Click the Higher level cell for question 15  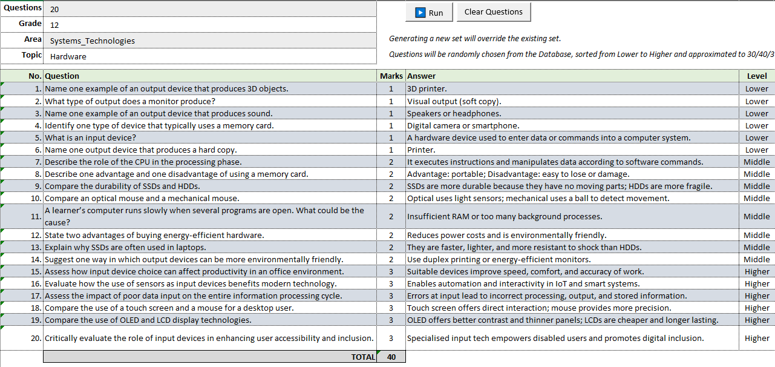pos(756,271)
